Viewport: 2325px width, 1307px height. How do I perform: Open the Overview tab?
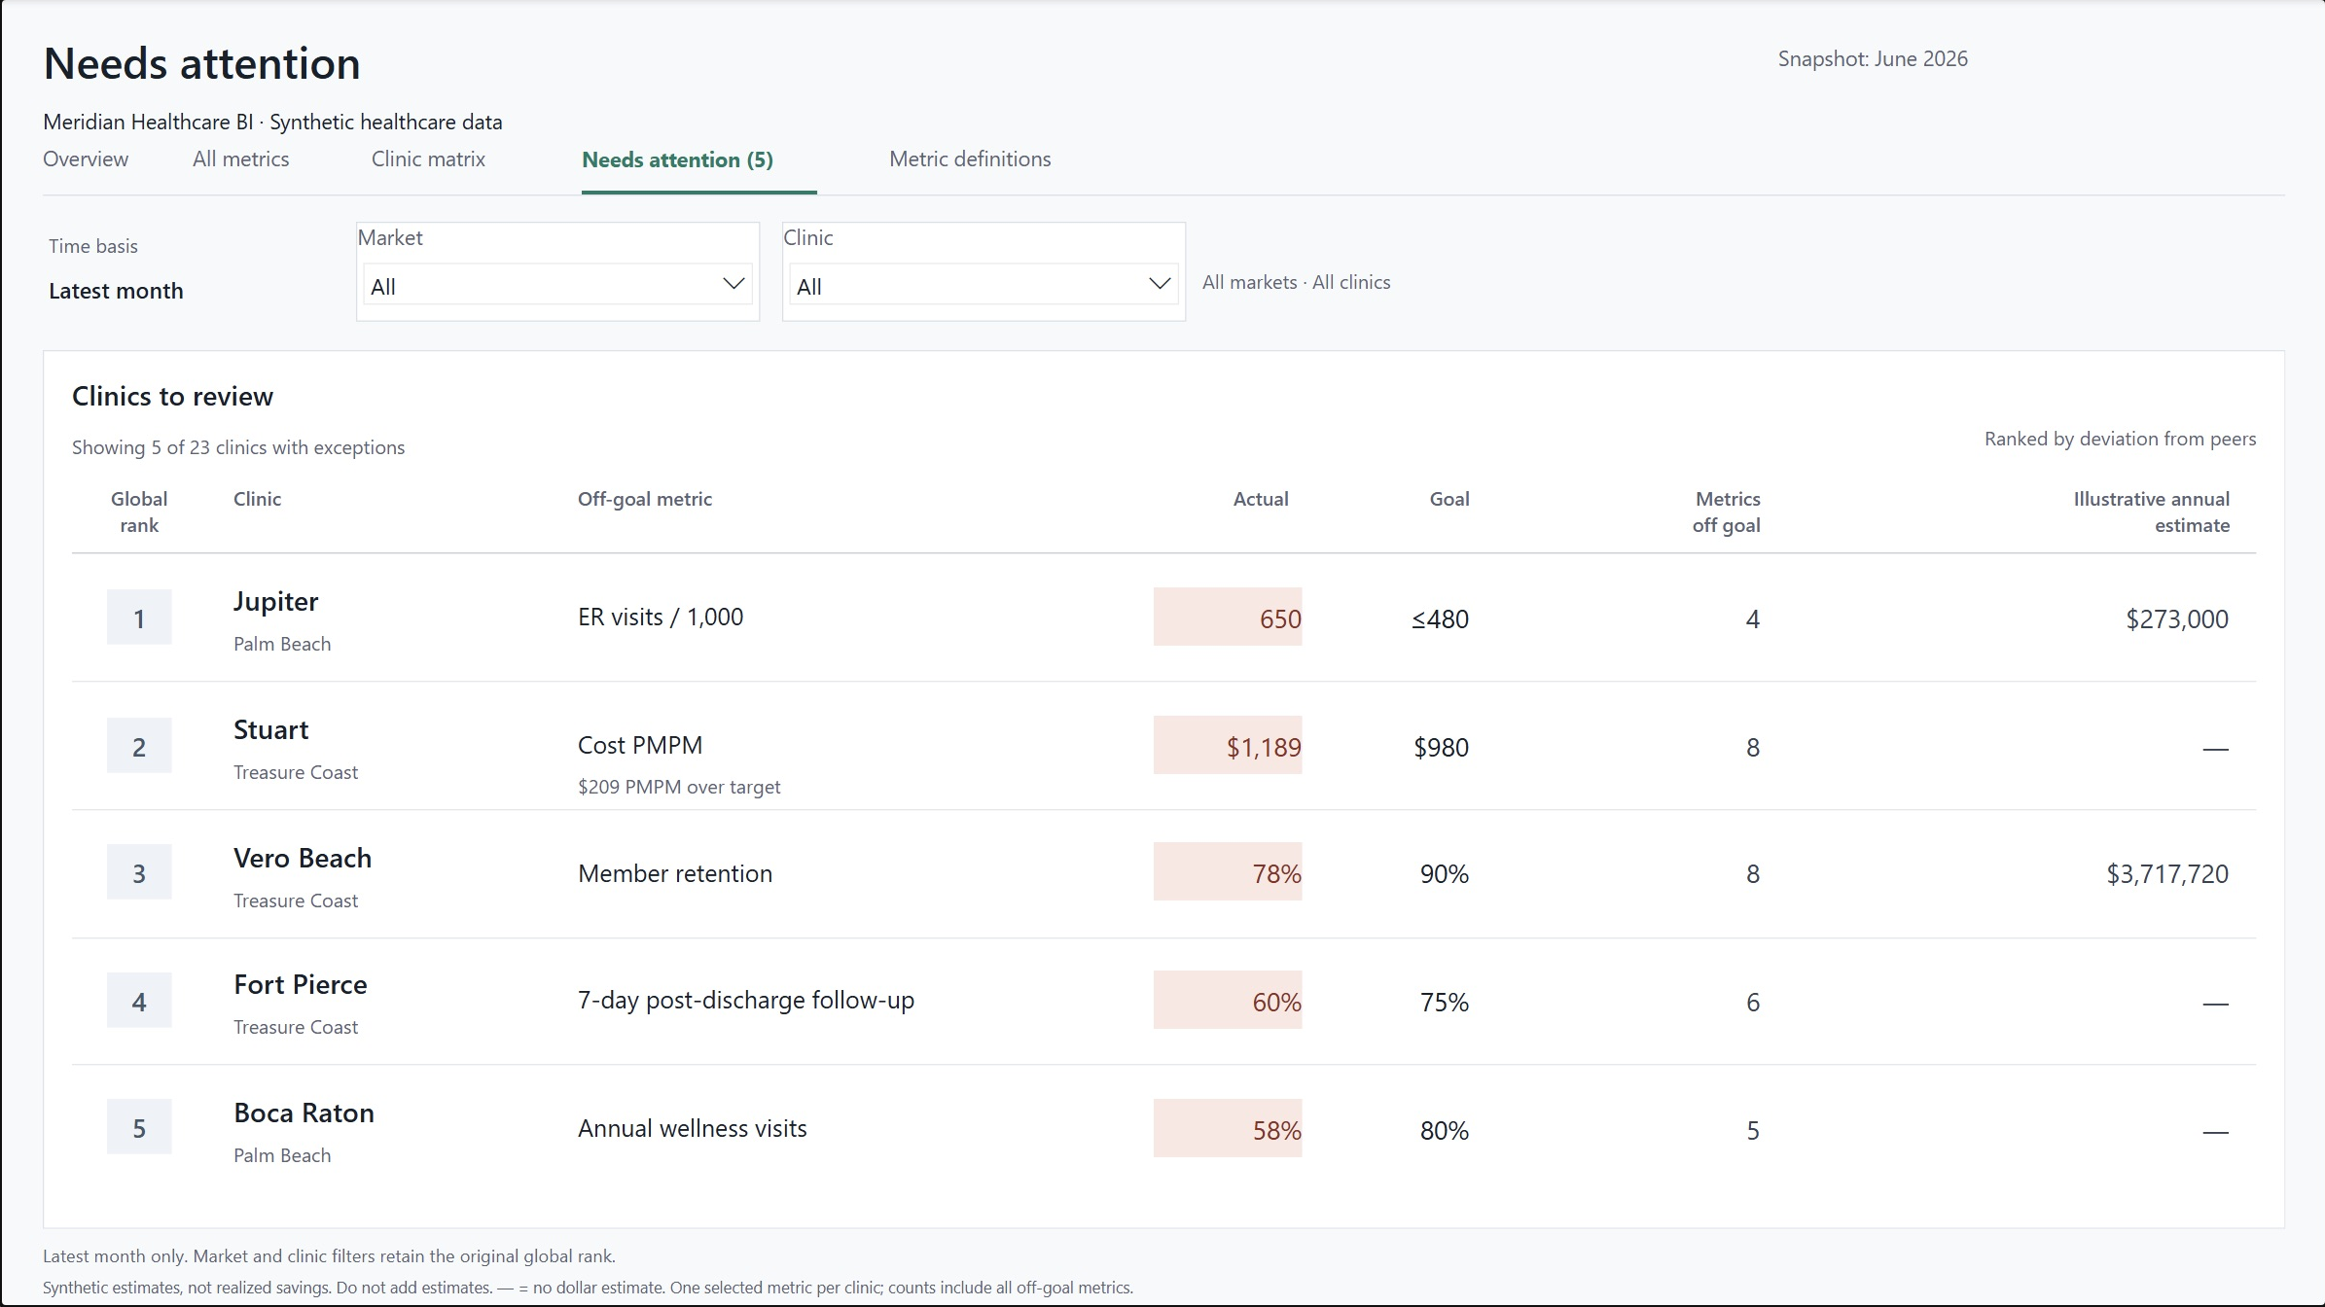click(86, 159)
